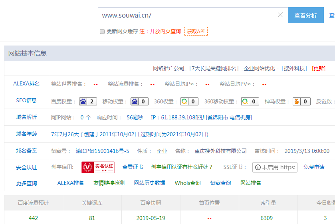Open the ALEXA排名 row label
335x224 pixels.
(26, 83)
